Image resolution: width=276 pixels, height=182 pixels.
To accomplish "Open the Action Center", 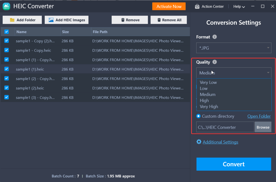I will click(x=209, y=6).
